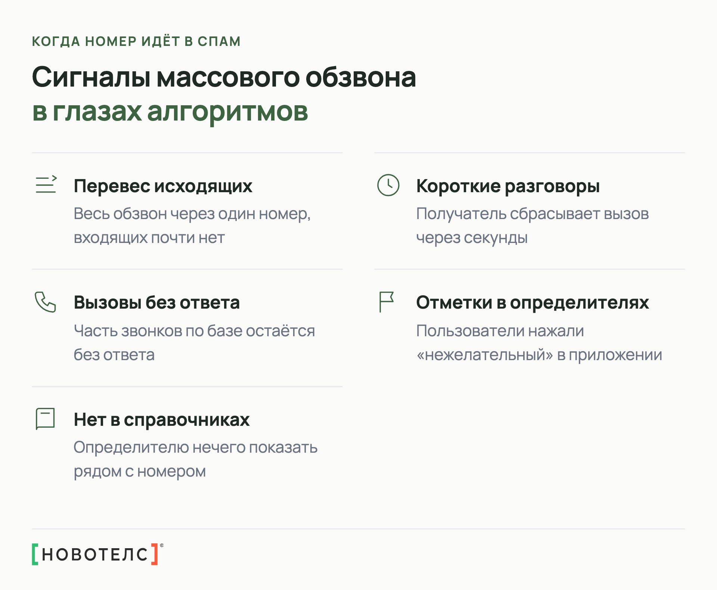Click the outgoing list arrow icon

46,184
